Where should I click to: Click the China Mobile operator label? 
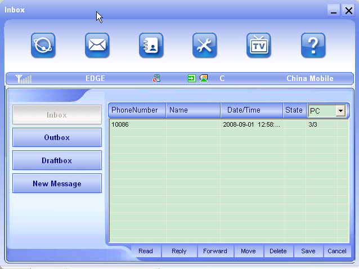[310, 79]
